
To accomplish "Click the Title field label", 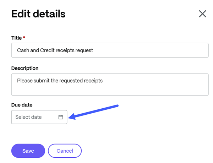I will tap(16, 38).
